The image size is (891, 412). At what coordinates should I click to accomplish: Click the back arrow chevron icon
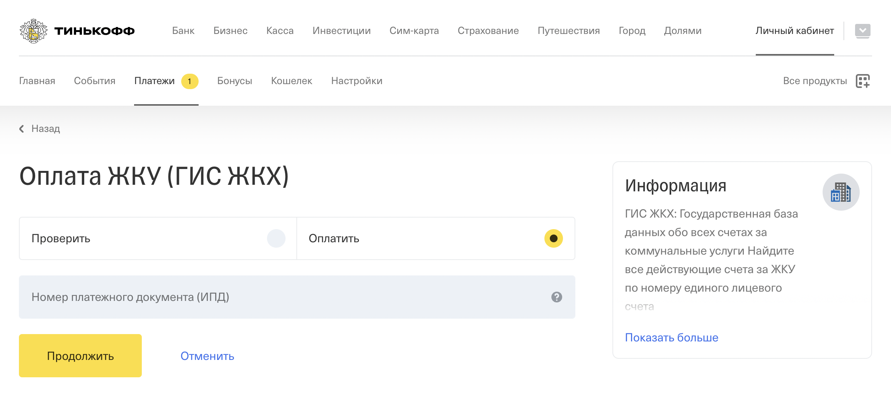(22, 129)
